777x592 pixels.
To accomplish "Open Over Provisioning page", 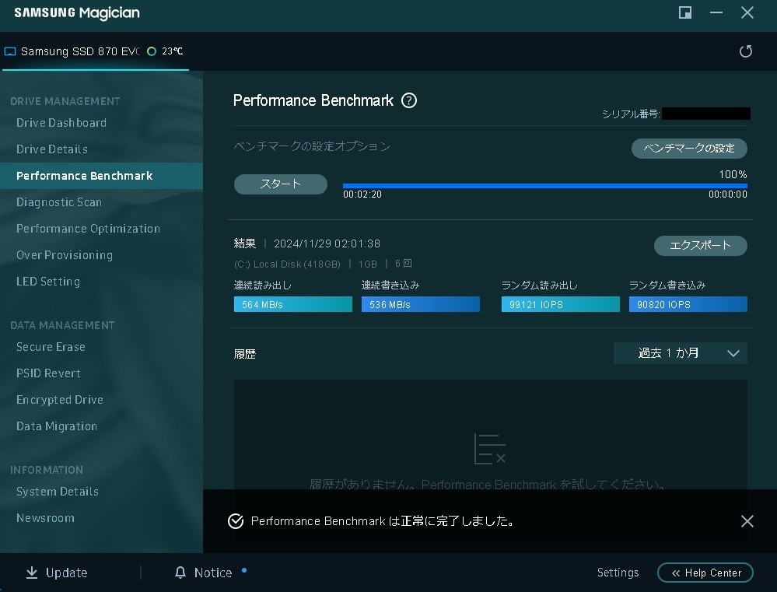I will pyautogui.click(x=65, y=255).
